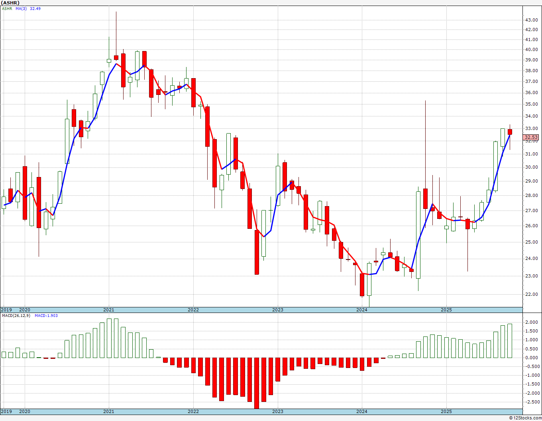The width and height of the screenshot is (542, 421).
Task: Click the 33.00 price axis label
Action: tap(531, 129)
